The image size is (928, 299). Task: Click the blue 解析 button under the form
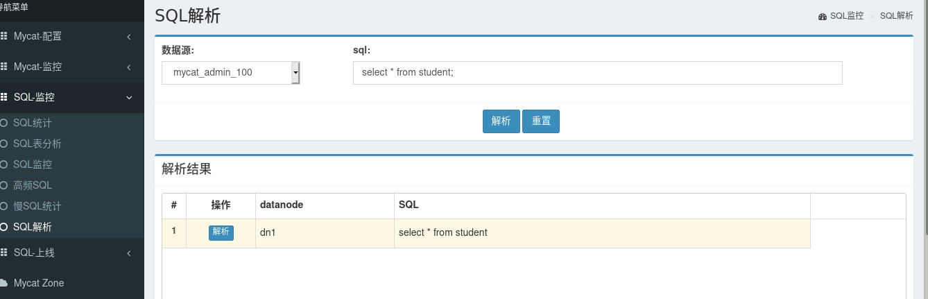pos(501,121)
